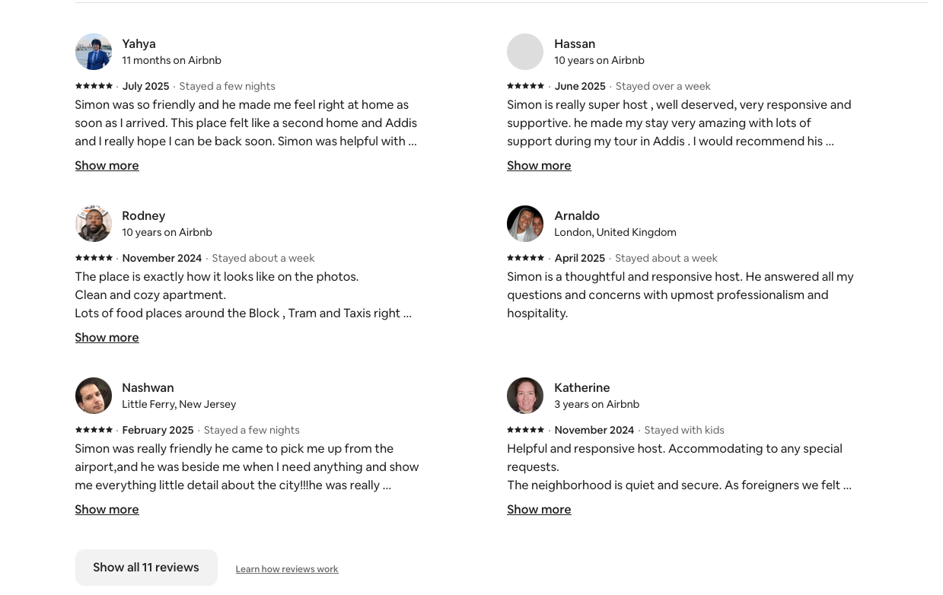Open reviewer Katherine's name link
The image size is (943, 595).
tap(581, 388)
